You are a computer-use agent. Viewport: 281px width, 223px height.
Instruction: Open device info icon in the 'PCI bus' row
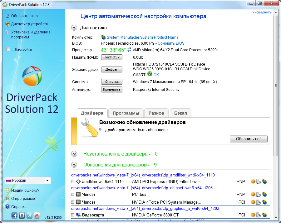(259, 194)
